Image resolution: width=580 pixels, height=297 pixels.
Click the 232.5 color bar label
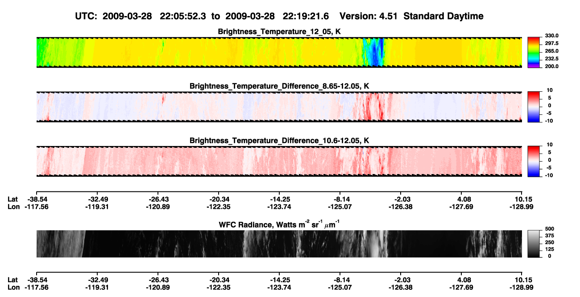[551, 58]
